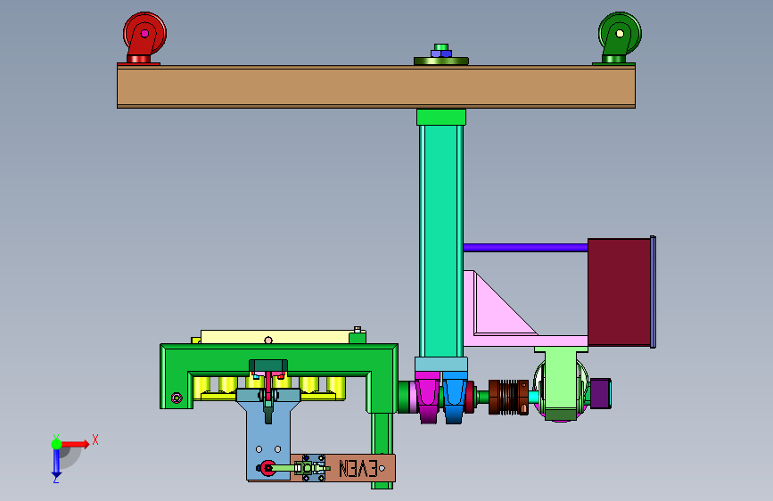Click the violet end plate on the maroon box
The height and width of the screenshot is (501, 773).
[x=654, y=292]
